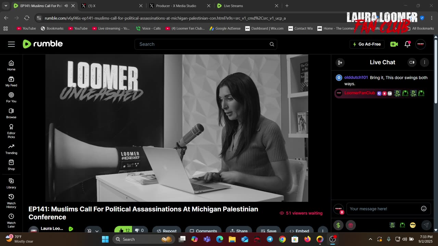Open the tab search dropdown arrow
This screenshot has width=438, height=246.
pos(5,6)
